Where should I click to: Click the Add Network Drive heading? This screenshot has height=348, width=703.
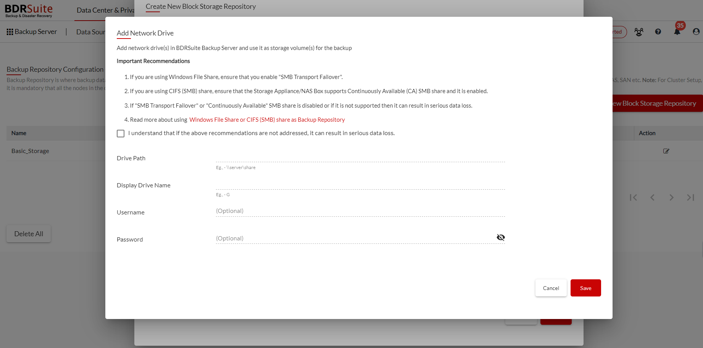pyautogui.click(x=145, y=33)
